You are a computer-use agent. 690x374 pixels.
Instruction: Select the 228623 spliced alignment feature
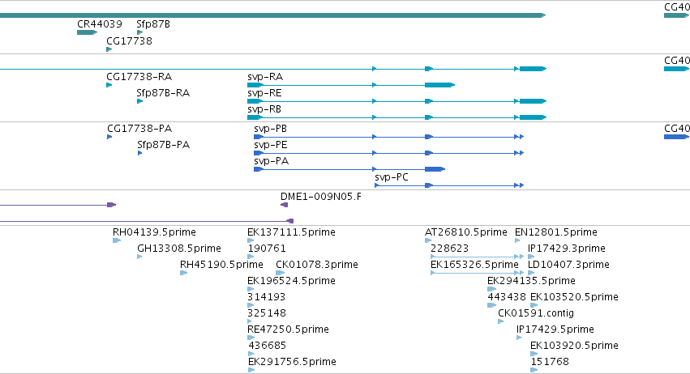tap(478, 257)
